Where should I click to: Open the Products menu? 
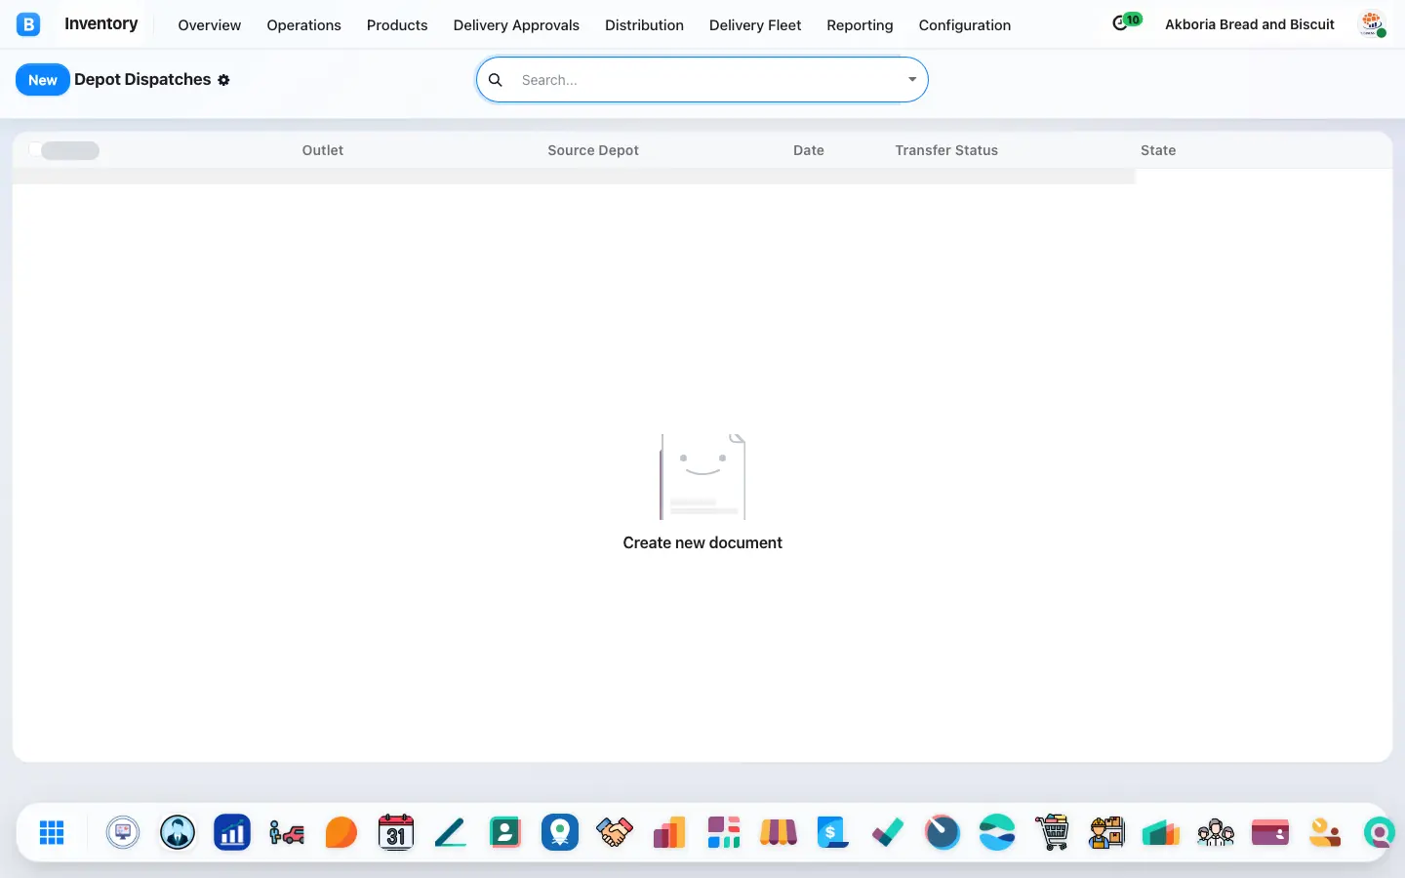click(397, 25)
